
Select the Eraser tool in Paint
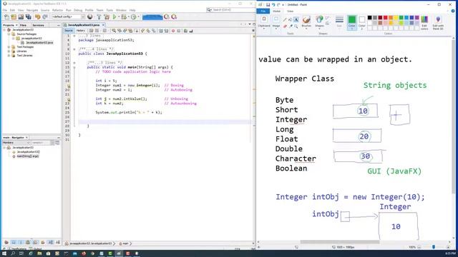coord(285,26)
